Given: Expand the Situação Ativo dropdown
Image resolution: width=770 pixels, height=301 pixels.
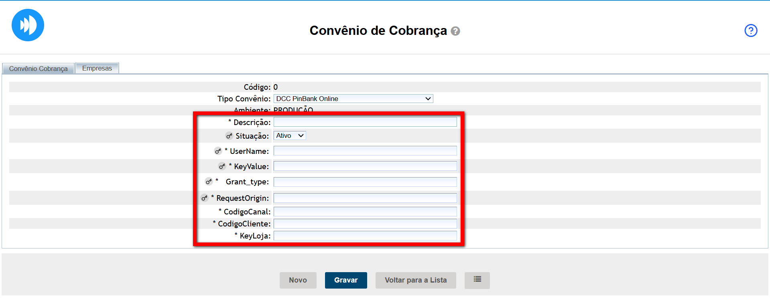Looking at the screenshot, I should point(290,136).
